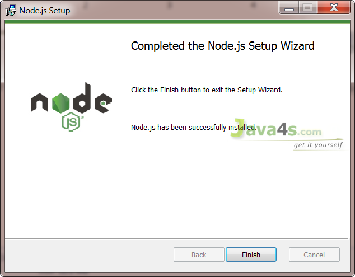This screenshot has width=355, height=277.
Task: Click the 'get it yourself' tagline
Action: click(318, 145)
